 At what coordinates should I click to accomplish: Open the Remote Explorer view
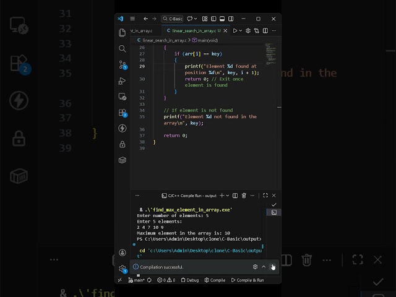click(x=123, y=97)
